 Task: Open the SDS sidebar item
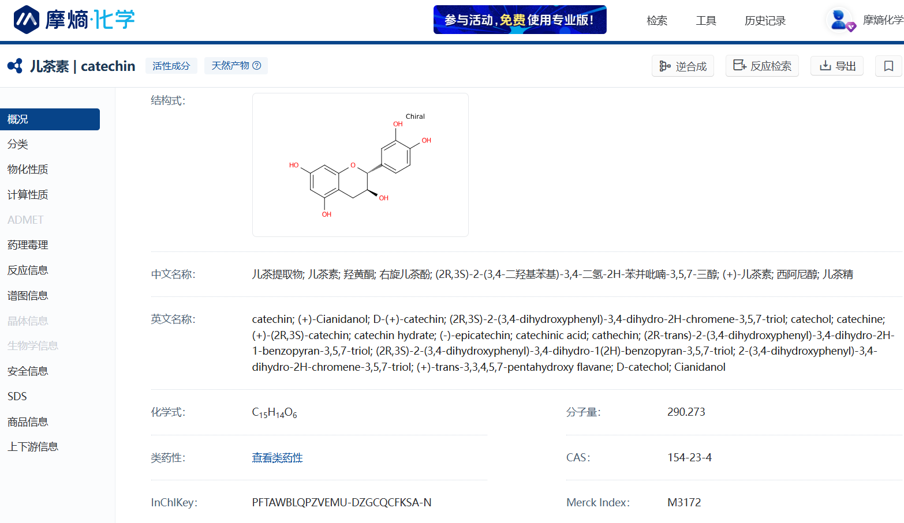click(17, 397)
